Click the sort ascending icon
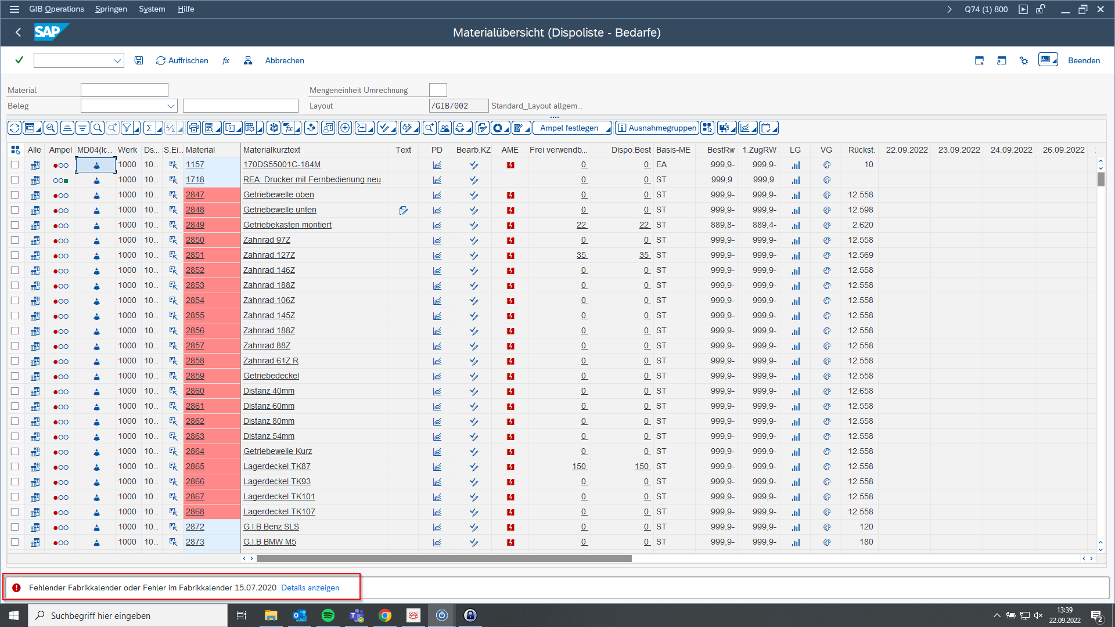The width and height of the screenshot is (1115, 627). coord(67,128)
